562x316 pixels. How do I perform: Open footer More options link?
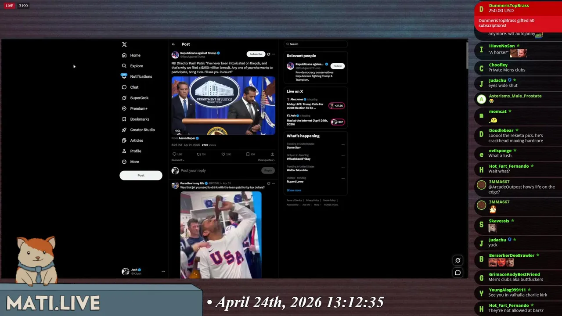click(317, 205)
